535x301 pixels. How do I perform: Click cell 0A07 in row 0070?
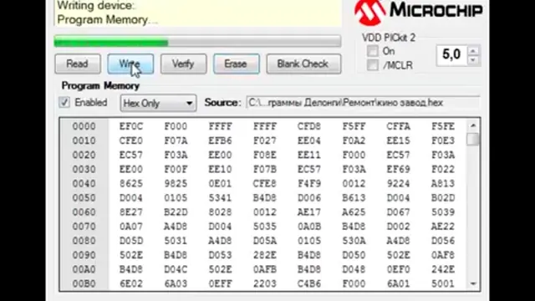pyautogui.click(x=131, y=227)
